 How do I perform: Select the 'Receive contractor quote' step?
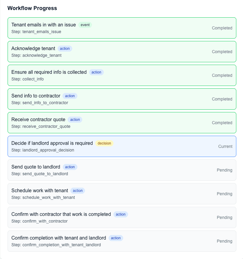coord(38,120)
